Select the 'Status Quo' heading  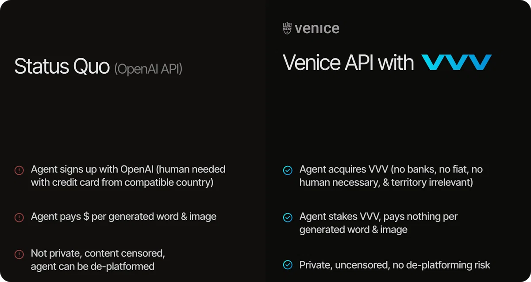click(x=62, y=67)
